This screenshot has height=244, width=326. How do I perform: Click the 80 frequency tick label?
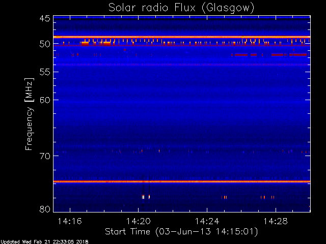(x=45, y=209)
